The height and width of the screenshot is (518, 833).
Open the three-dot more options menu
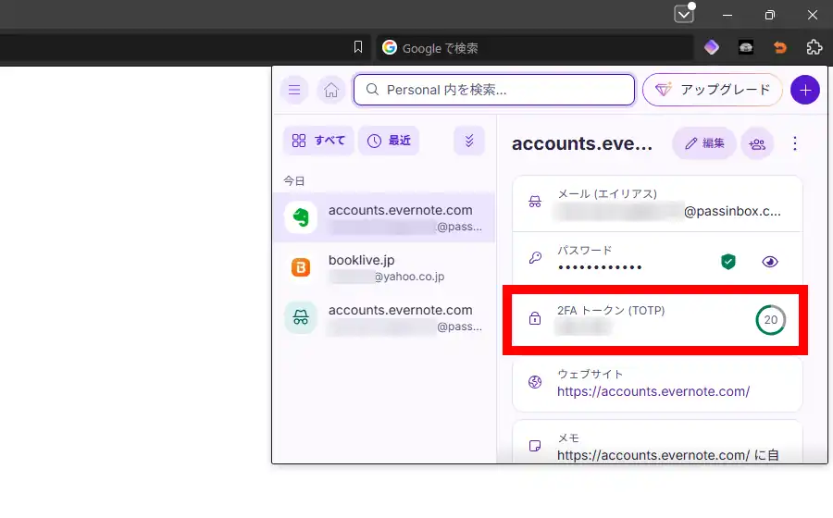(794, 143)
